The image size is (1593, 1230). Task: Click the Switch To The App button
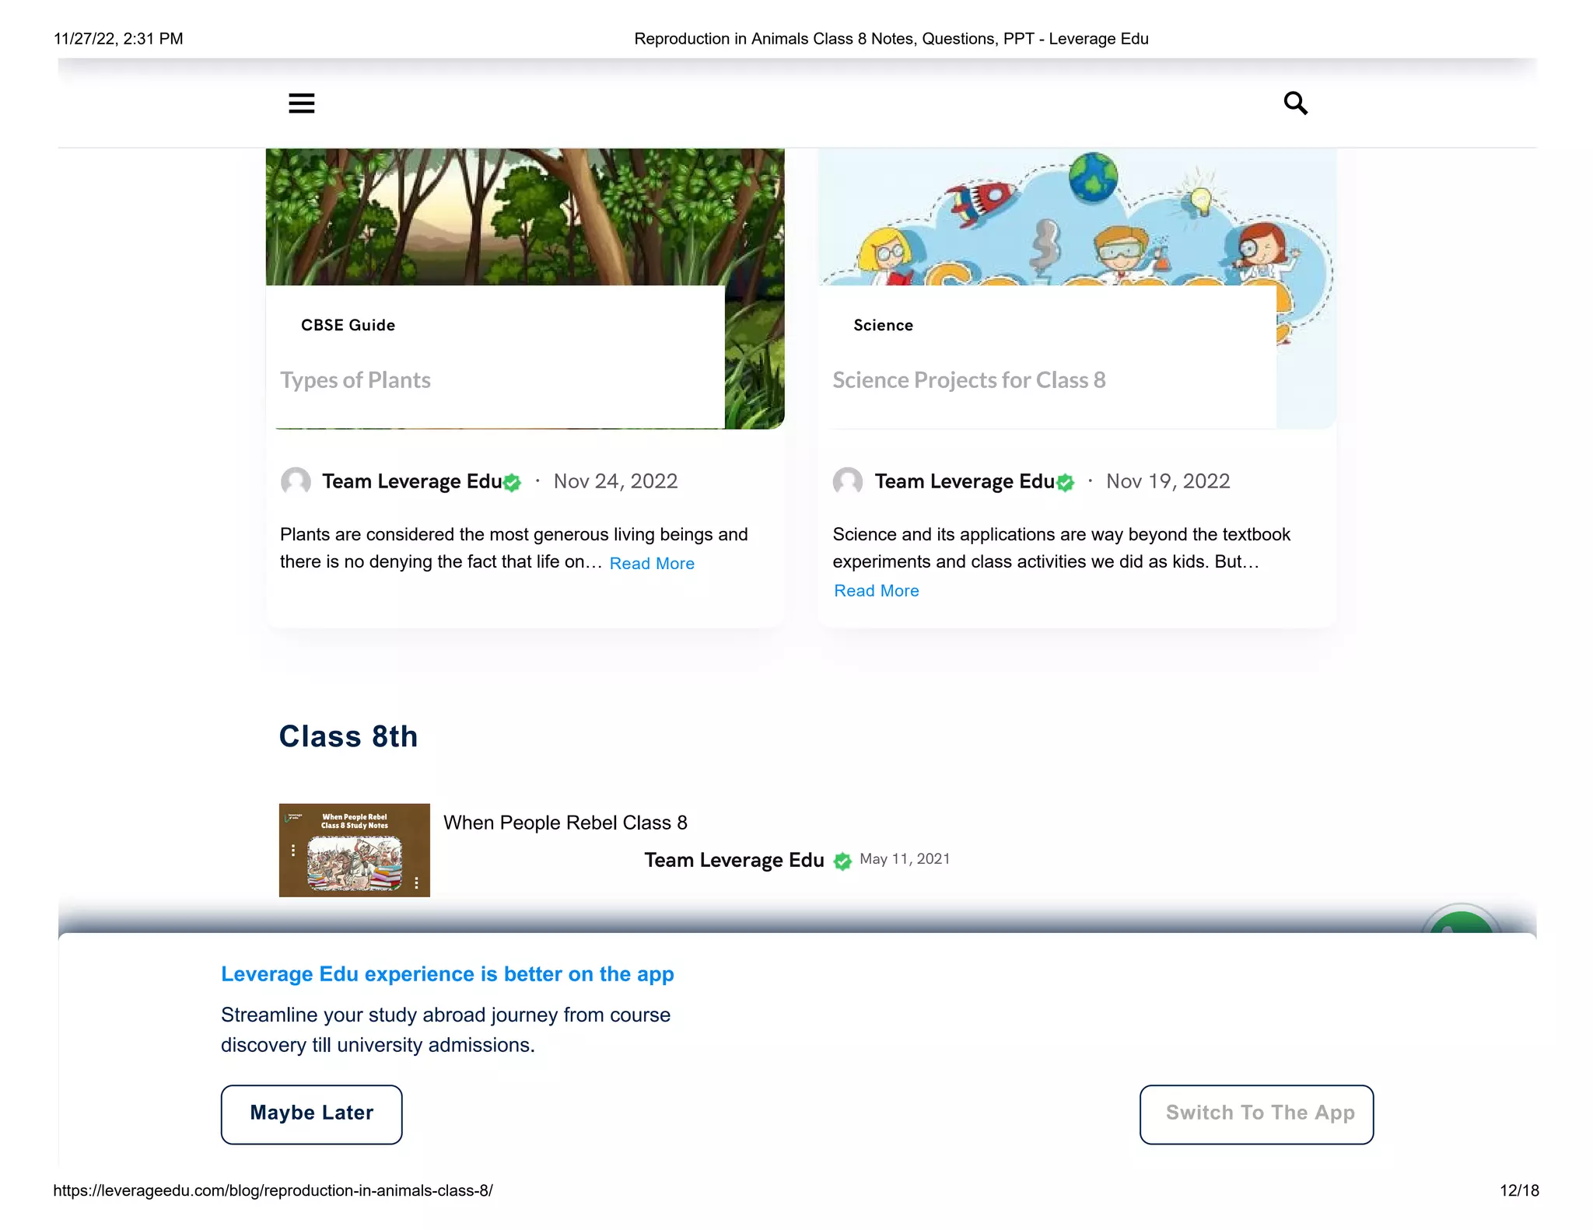click(x=1257, y=1114)
